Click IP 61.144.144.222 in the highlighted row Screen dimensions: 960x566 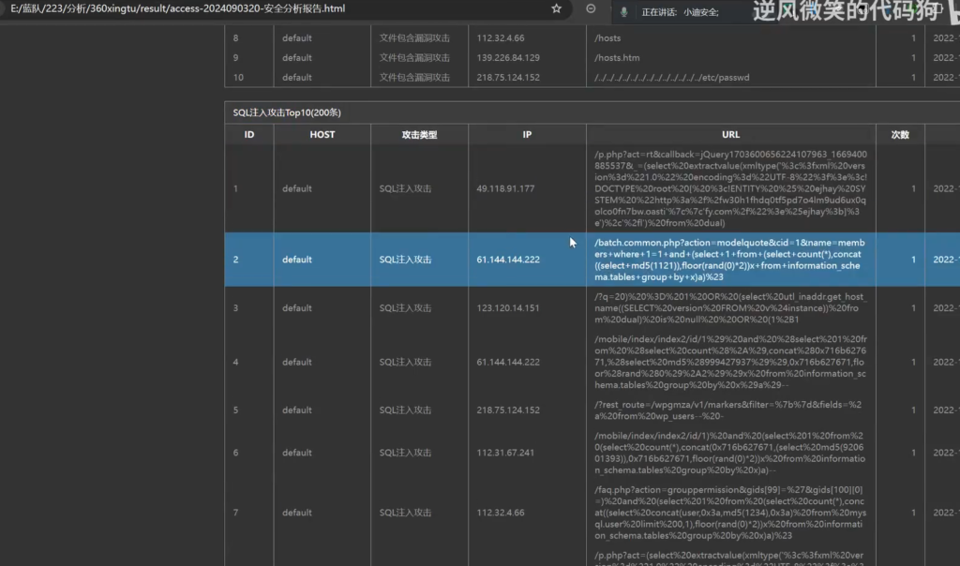point(508,260)
